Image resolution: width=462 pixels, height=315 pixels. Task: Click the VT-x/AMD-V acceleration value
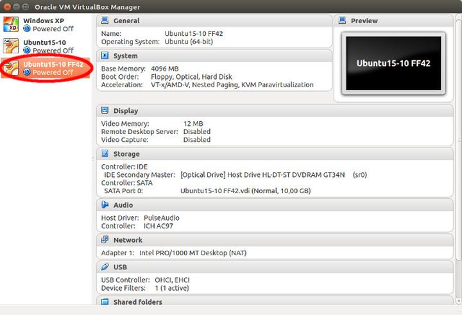(232, 85)
